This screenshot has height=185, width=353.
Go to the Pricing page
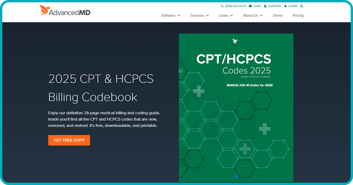coord(298,15)
